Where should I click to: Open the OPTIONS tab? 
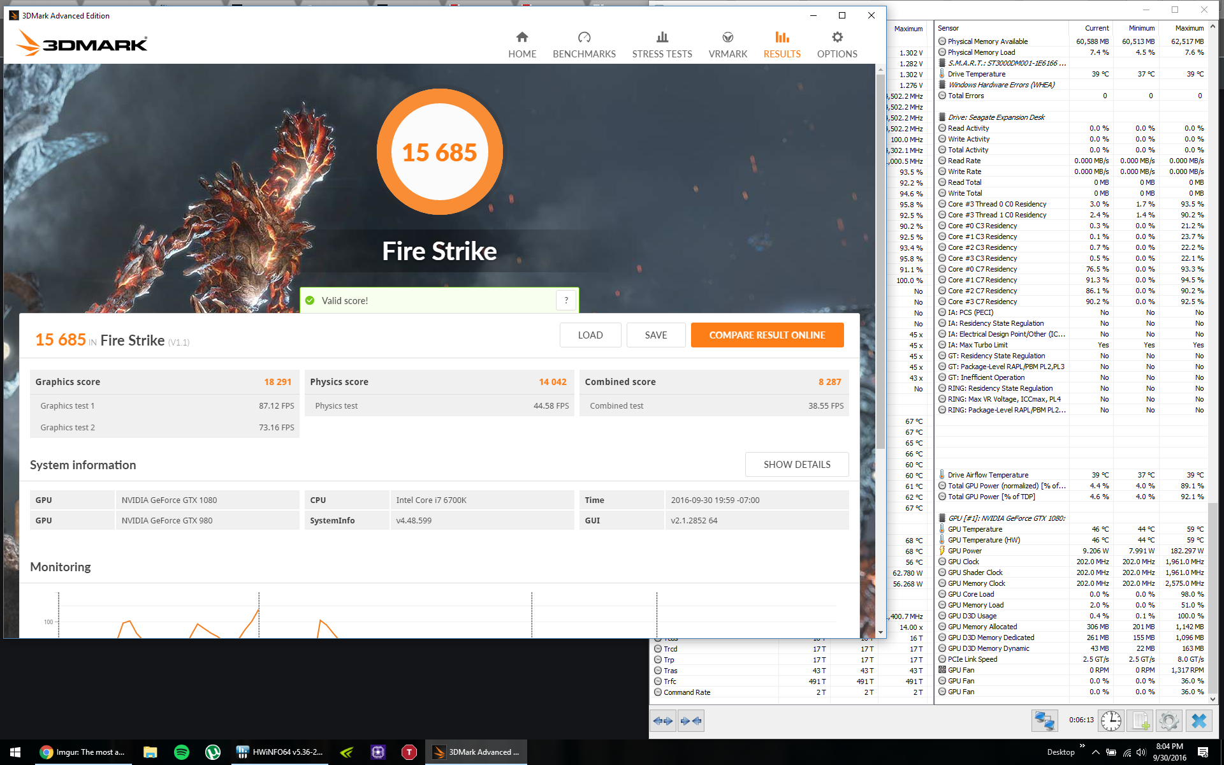pos(837,45)
